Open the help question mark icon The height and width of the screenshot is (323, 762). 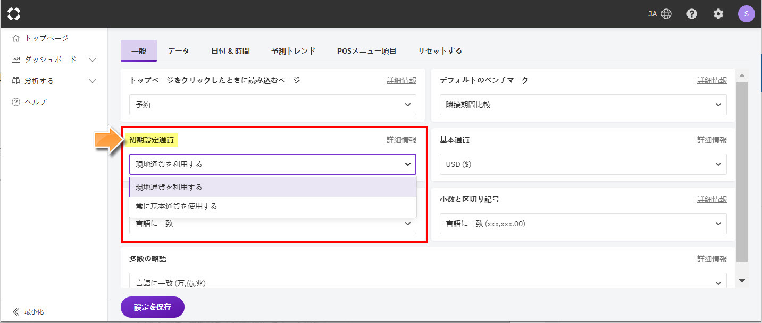(x=692, y=14)
